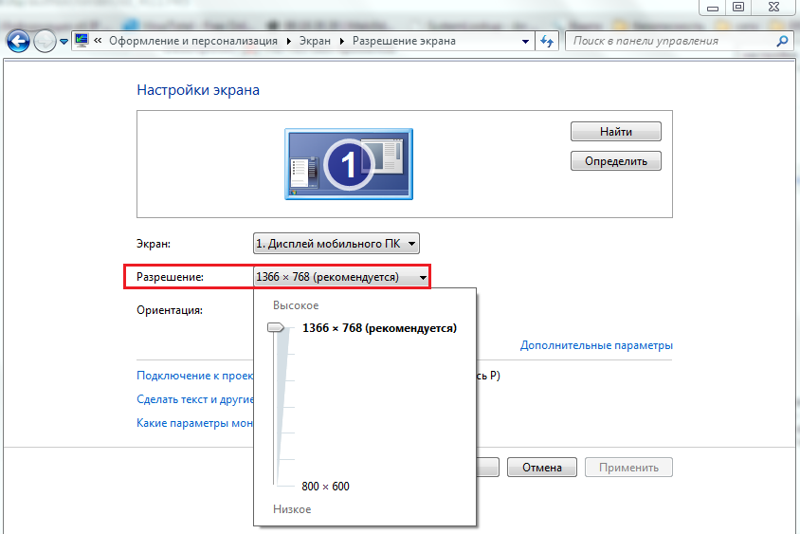Click the Back navigation arrow button
This screenshot has height=534, width=800.
click(x=18, y=41)
